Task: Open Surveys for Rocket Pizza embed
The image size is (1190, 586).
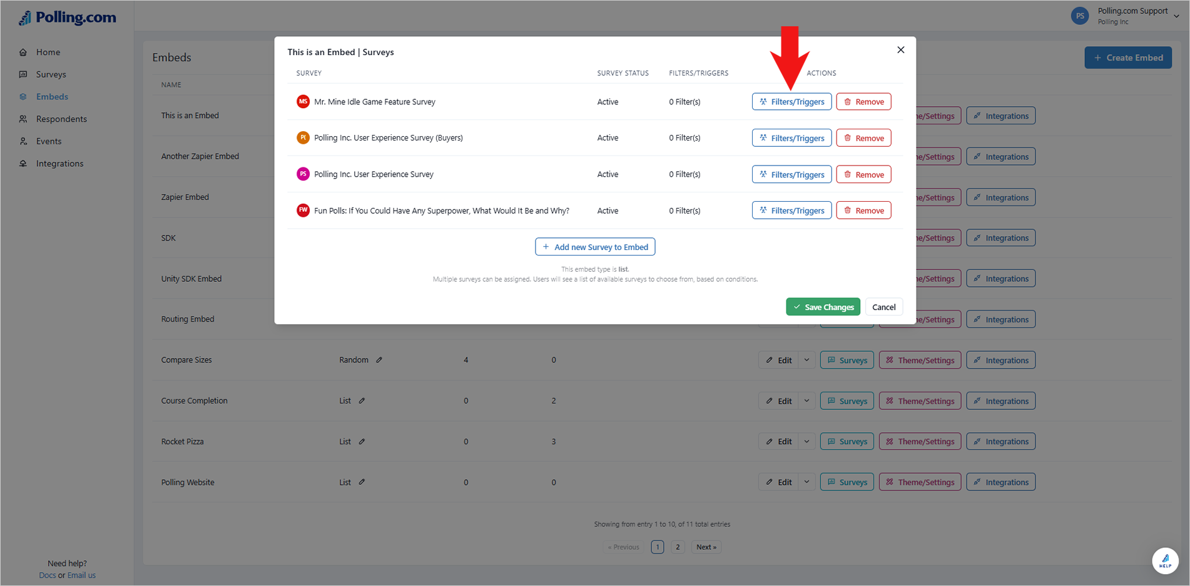Action: [x=847, y=442]
